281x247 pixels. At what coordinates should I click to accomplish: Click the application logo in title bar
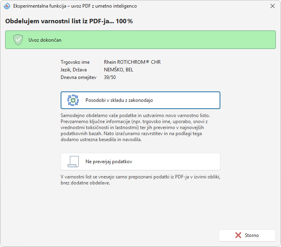point(7,6)
